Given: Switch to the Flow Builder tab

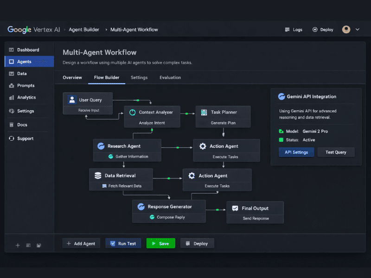Looking at the screenshot, I should tap(106, 77).
